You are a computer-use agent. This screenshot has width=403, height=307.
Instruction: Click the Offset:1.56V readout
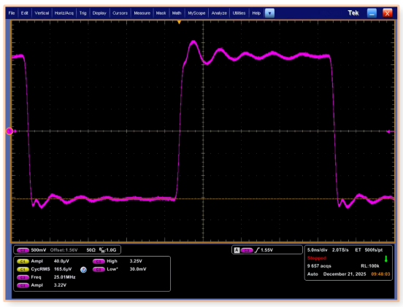coord(64,250)
